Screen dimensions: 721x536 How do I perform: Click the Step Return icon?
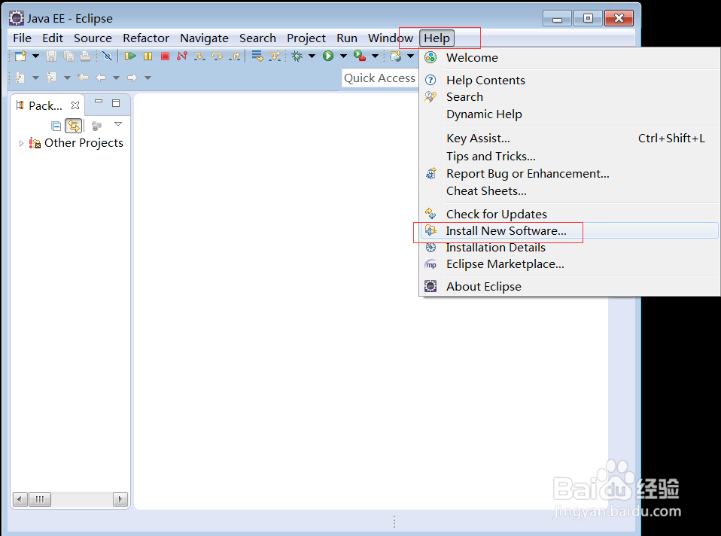tap(235, 56)
